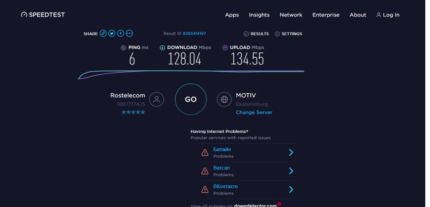Open Result ID 8393414197 link

194,34
